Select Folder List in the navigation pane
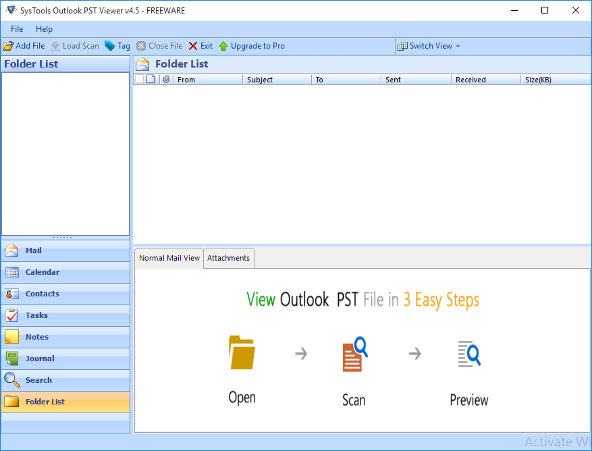The width and height of the screenshot is (592, 451). pyautogui.click(x=65, y=402)
